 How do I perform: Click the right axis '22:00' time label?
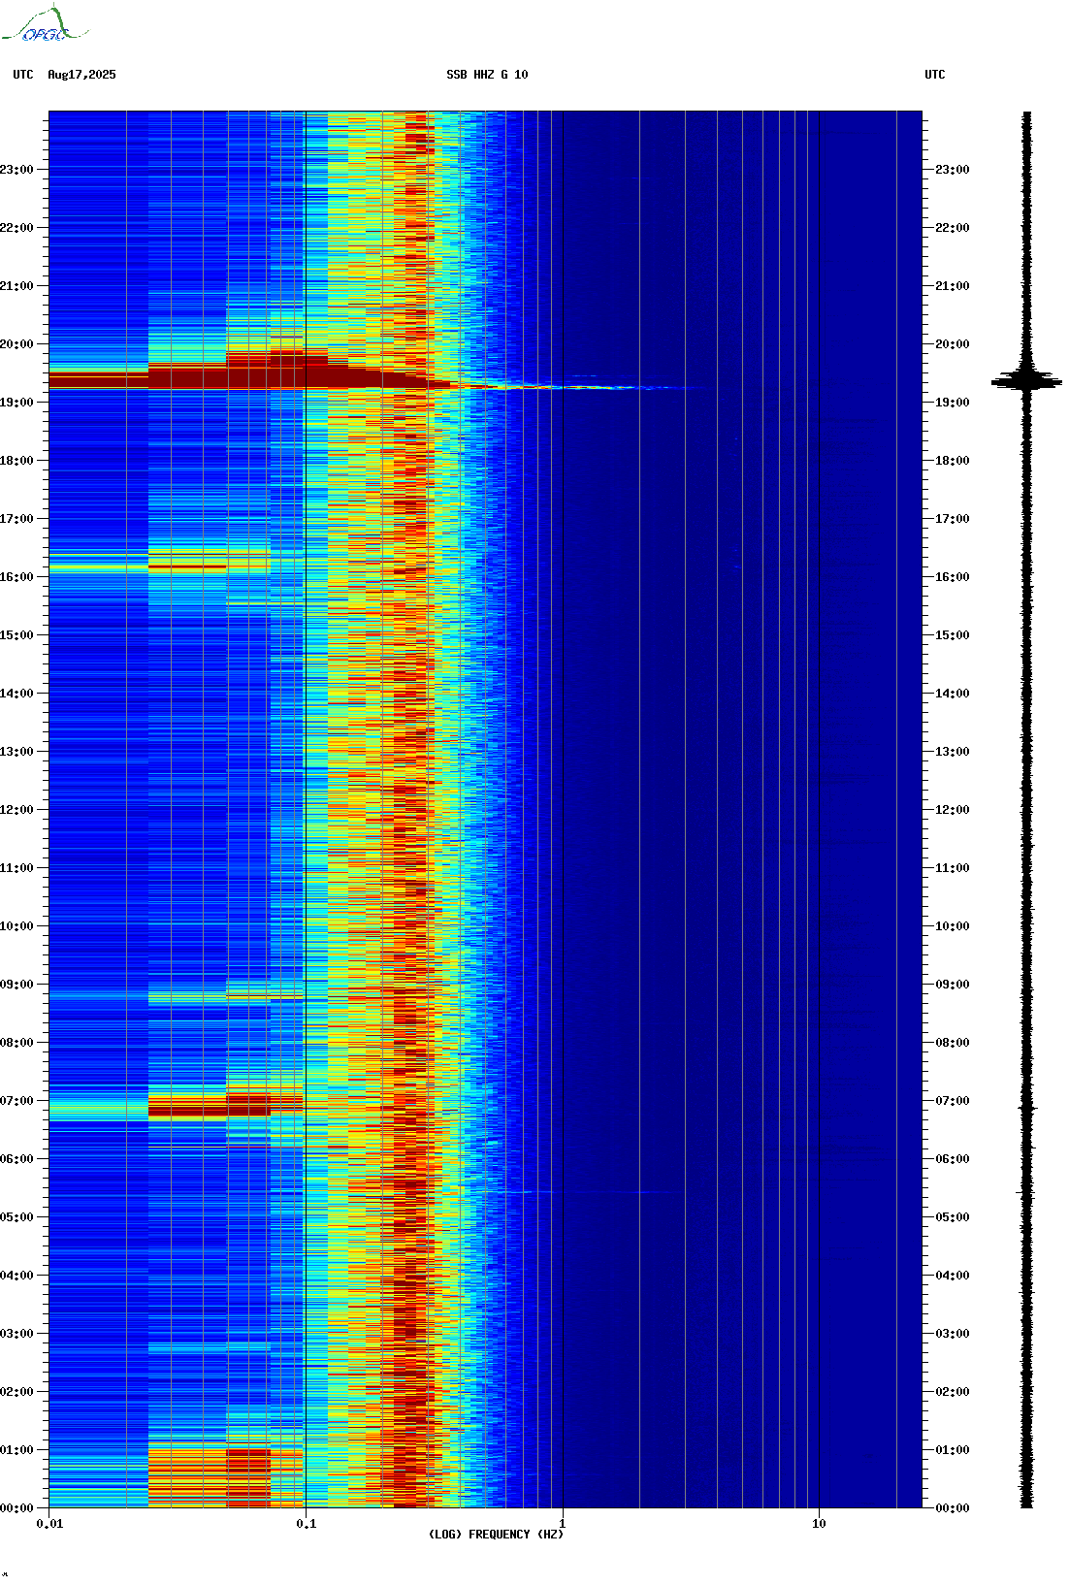click(x=953, y=228)
